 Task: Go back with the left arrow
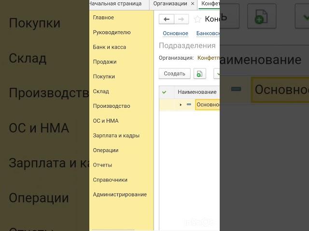coord(167,19)
